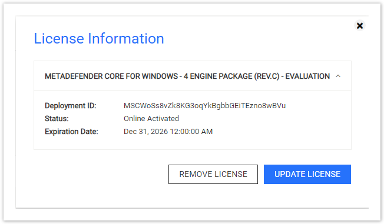Click the Online Activated status text
The width and height of the screenshot is (384, 224).
point(151,119)
